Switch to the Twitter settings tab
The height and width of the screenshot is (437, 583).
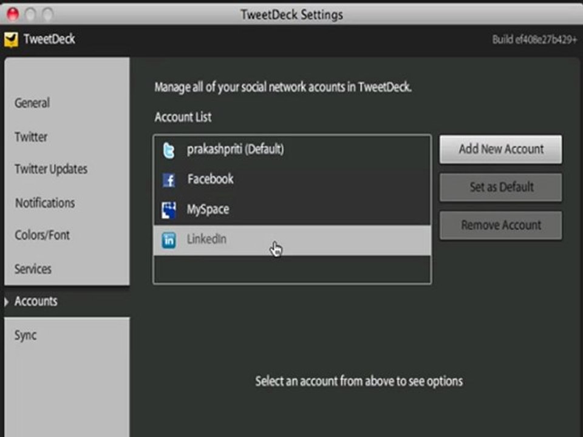(31, 137)
